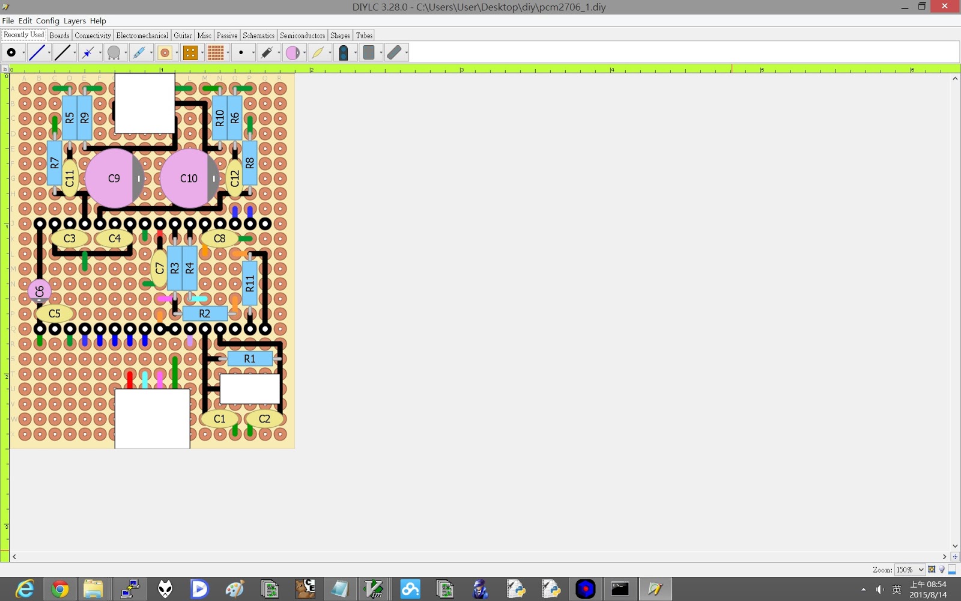
Task: Switch to the Semiconductors tab
Action: click(302, 35)
